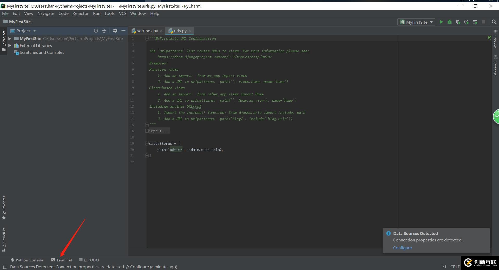The image size is (499, 270).
Task: Click the green inspection checkmark indicator
Action: pyautogui.click(x=489, y=38)
